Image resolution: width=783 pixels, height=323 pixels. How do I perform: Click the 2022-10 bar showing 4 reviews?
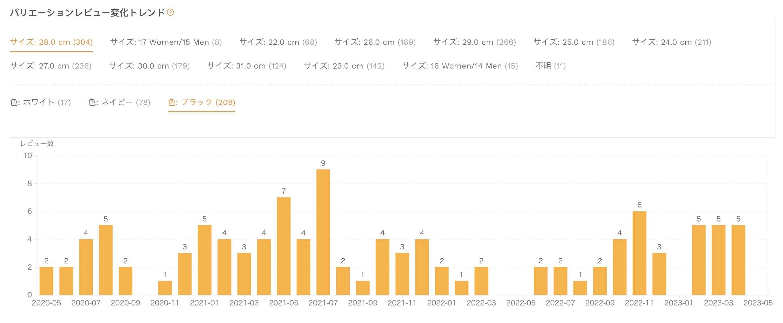pyautogui.click(x=620, y=267)
